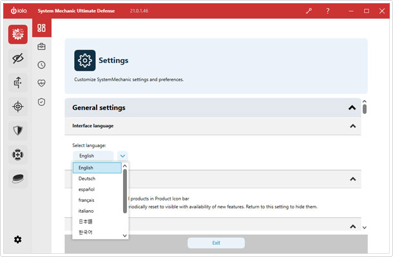Click the settings panel scrollbar thumb

(365, 109)
